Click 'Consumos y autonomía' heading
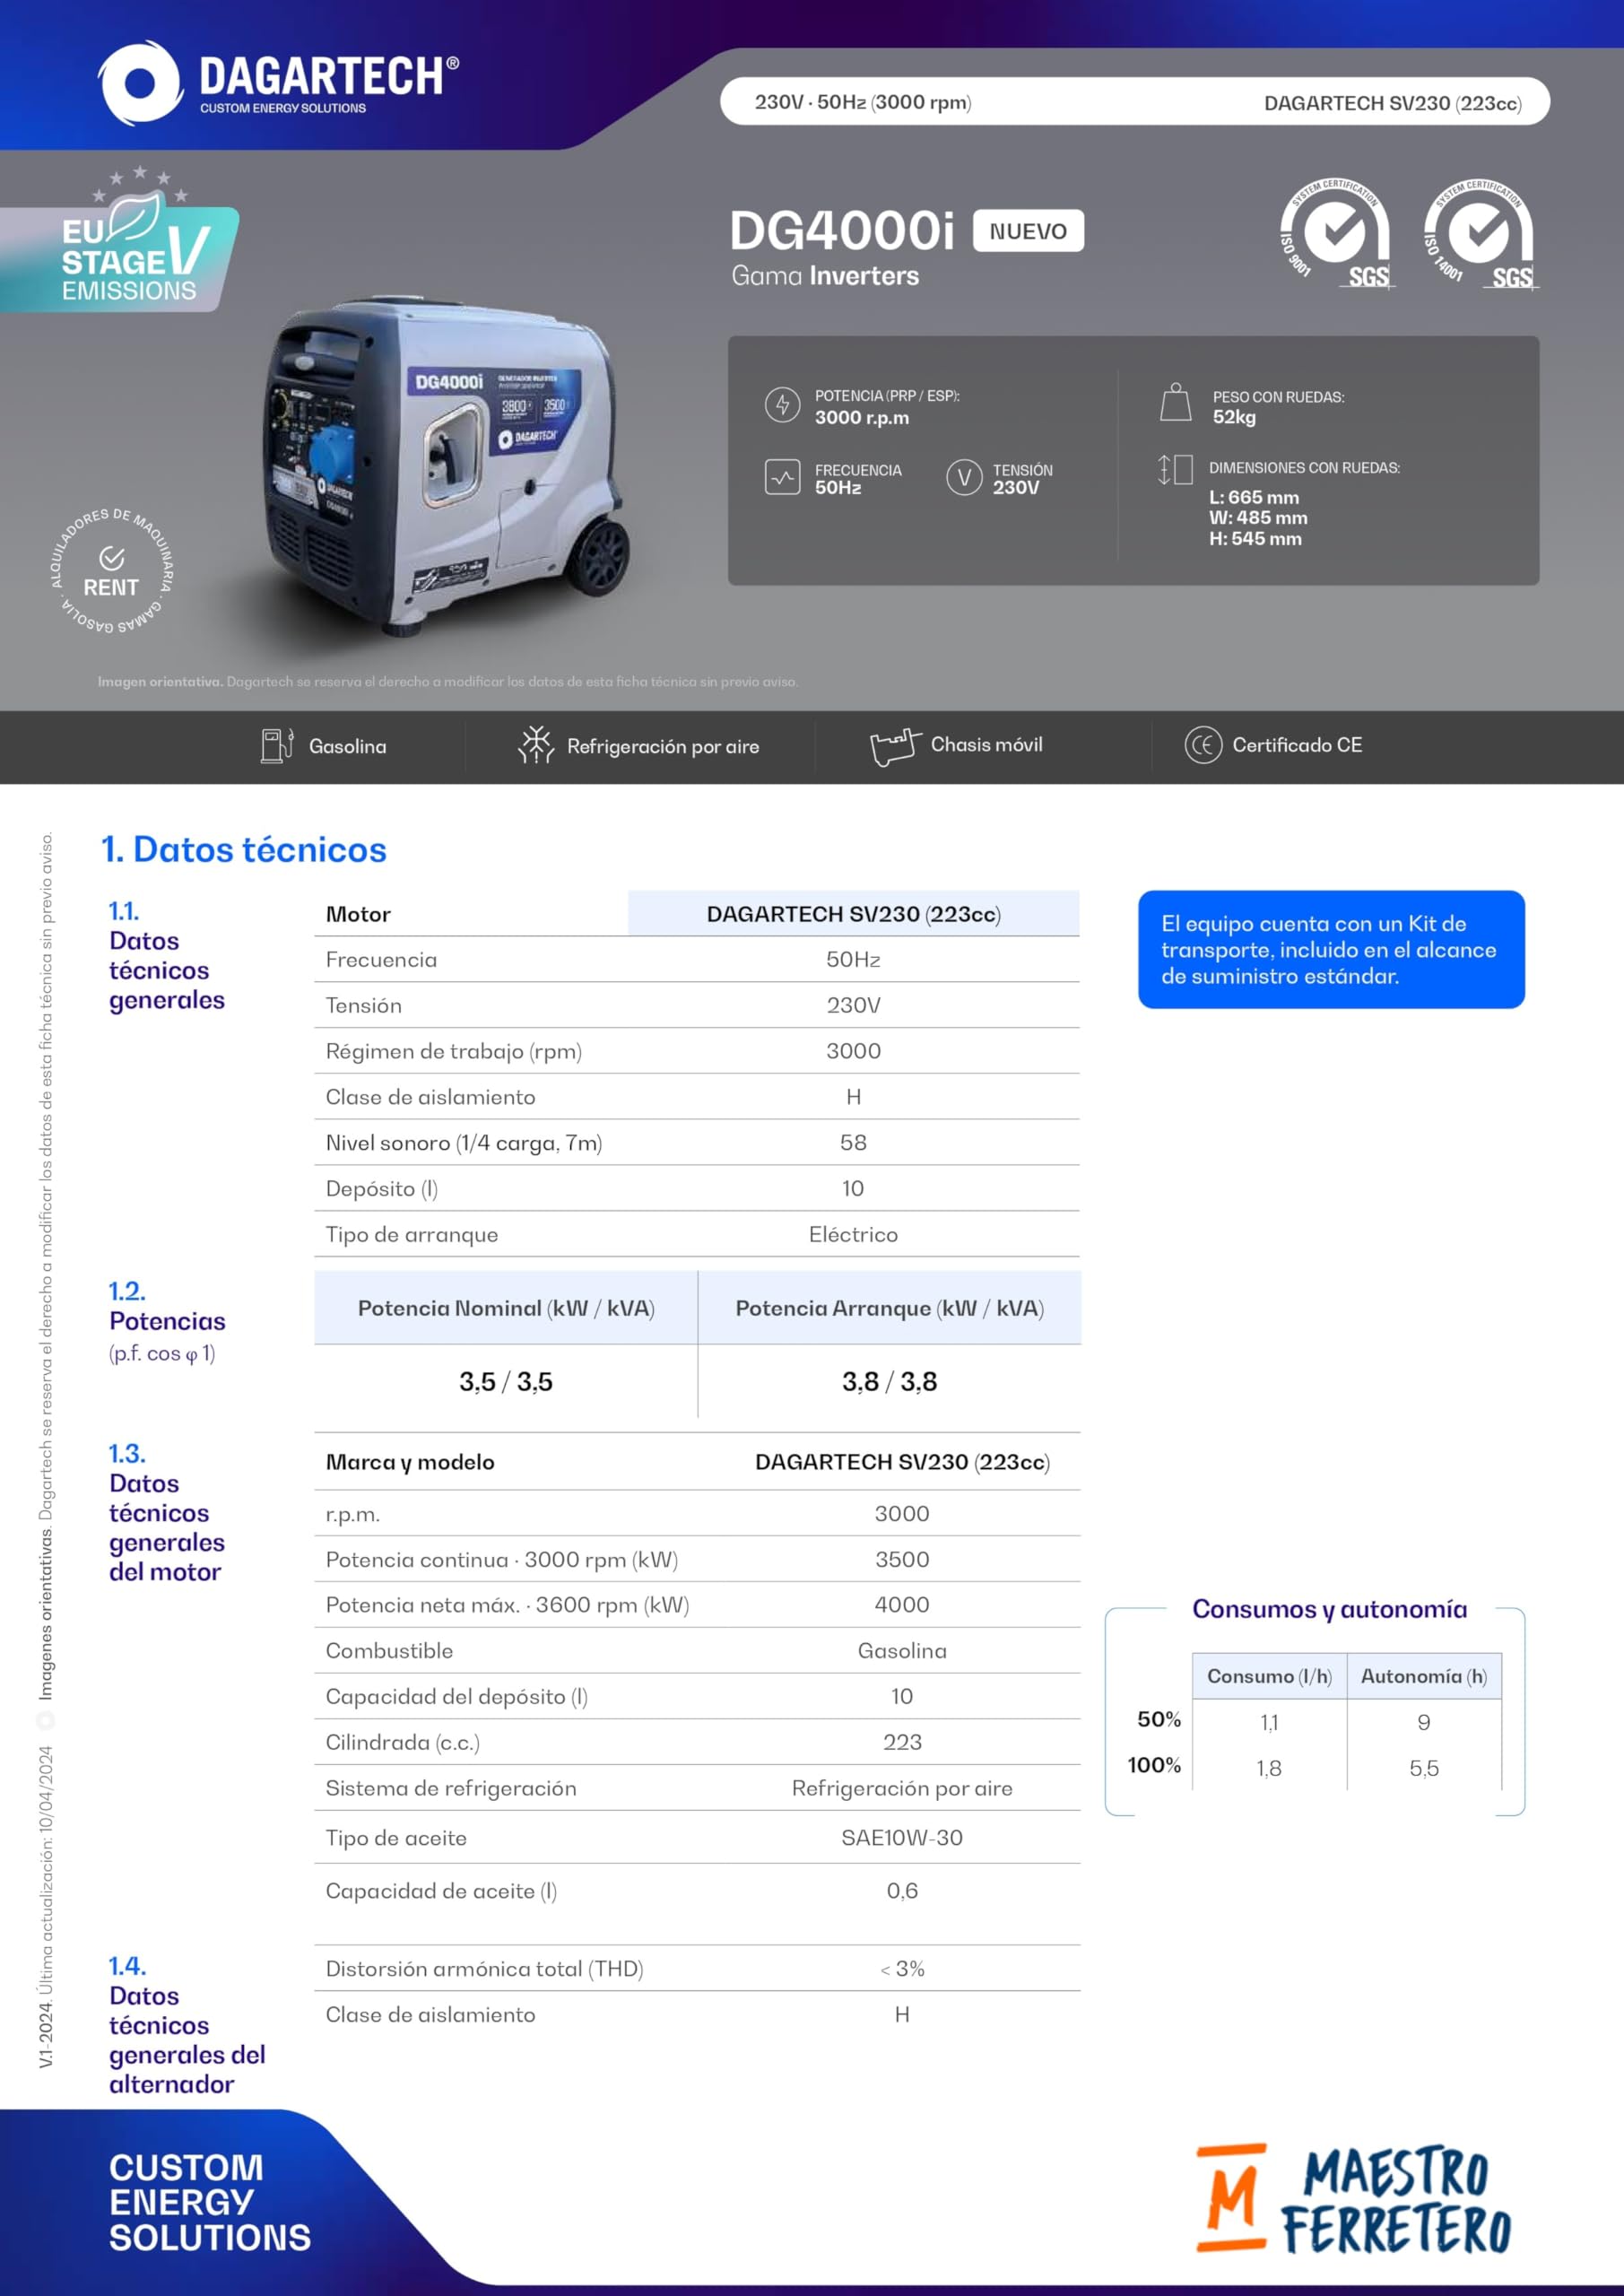Screen dimensions: 1624x2296 pyautogui.click(x=1330, y=1609)
